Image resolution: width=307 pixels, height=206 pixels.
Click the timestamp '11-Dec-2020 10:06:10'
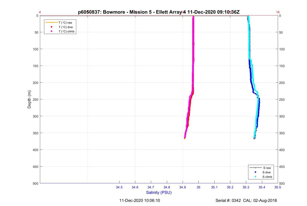coord(140,200)
